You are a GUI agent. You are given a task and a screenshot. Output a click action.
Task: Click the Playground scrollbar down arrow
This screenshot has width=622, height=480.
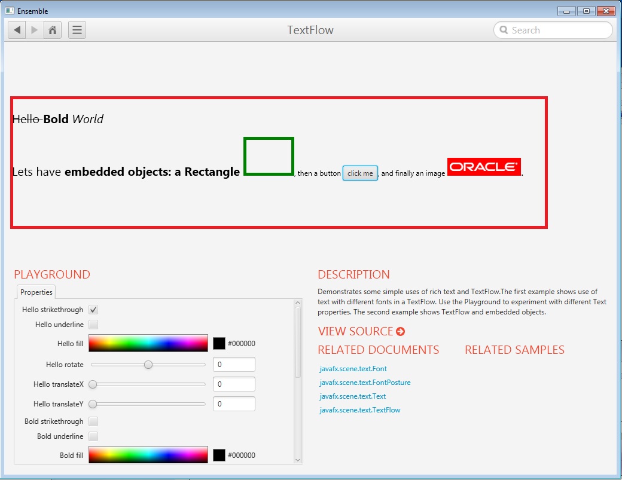(298, 459)
